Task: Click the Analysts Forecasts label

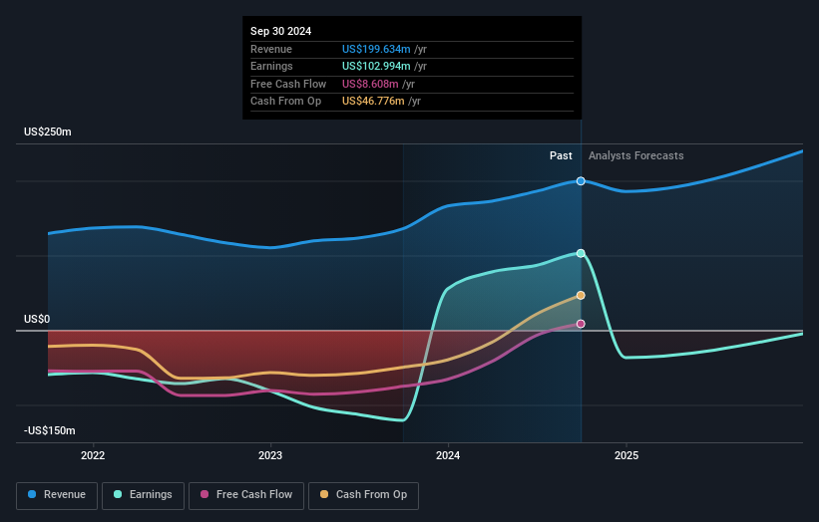Action: click(x=636, y=155)
